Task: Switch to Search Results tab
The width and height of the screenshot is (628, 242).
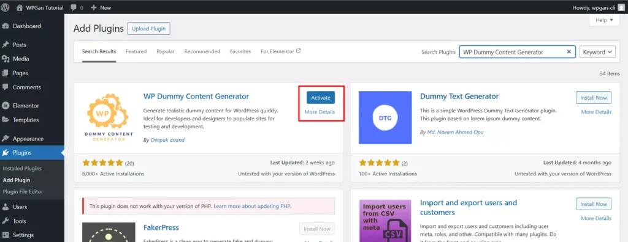Action: coord(99,51)
